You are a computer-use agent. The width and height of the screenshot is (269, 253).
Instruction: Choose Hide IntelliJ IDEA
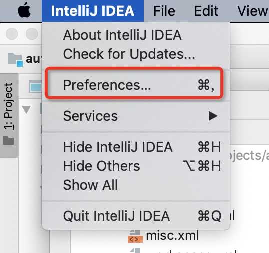coord(136,147)
